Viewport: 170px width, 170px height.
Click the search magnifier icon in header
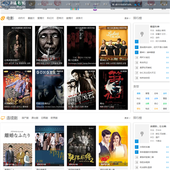(139, 5)
